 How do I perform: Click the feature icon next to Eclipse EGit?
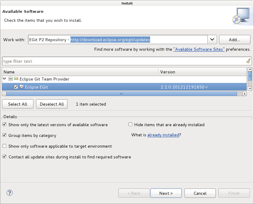point(21,87)
